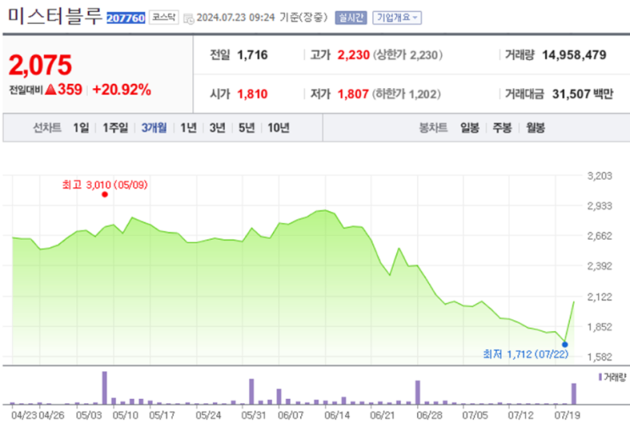
Task: Switch line chart to 1주일
Action: (x=115, y=128)
